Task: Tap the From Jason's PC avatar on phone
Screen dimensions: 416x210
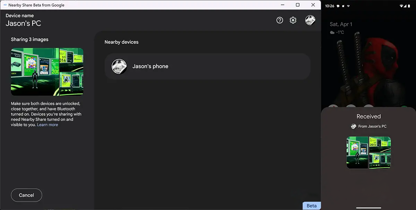Action: pyautogui.click(x=353, y=126)
